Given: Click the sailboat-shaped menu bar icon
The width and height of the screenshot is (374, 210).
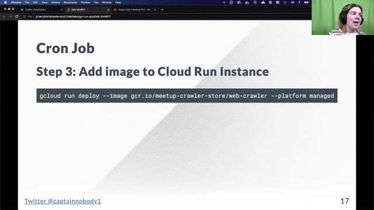Looking at the screenshot, I should 263,2.
